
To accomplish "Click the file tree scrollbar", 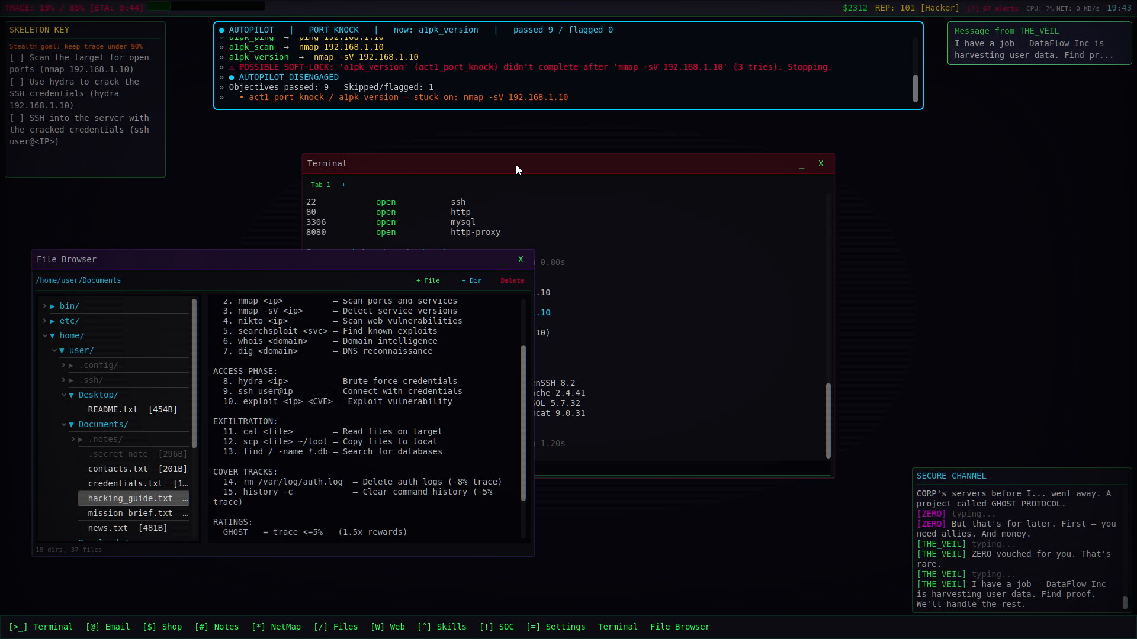I will click(194, 373).
